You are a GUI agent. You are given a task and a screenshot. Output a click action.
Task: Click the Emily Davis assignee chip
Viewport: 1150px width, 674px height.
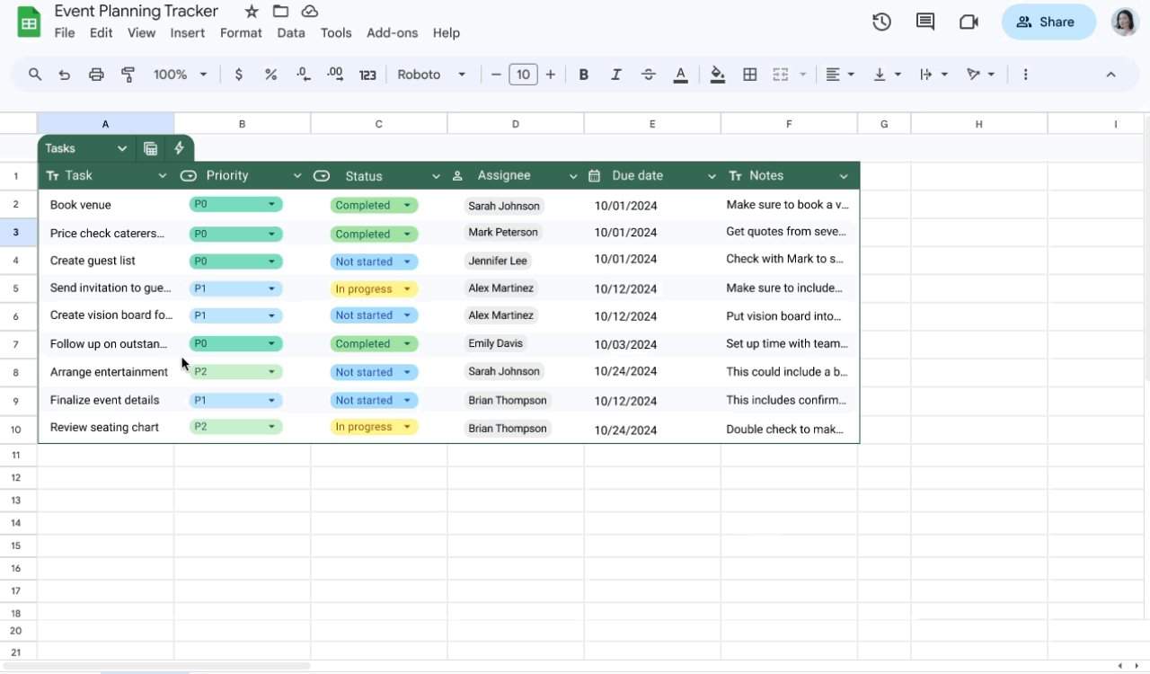pos(495,343)
